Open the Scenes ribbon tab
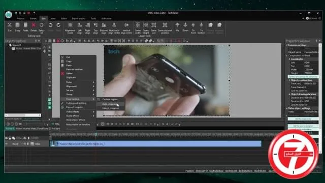Image resolution: width=325 pixels, height=183 pixels. (33, 19)
